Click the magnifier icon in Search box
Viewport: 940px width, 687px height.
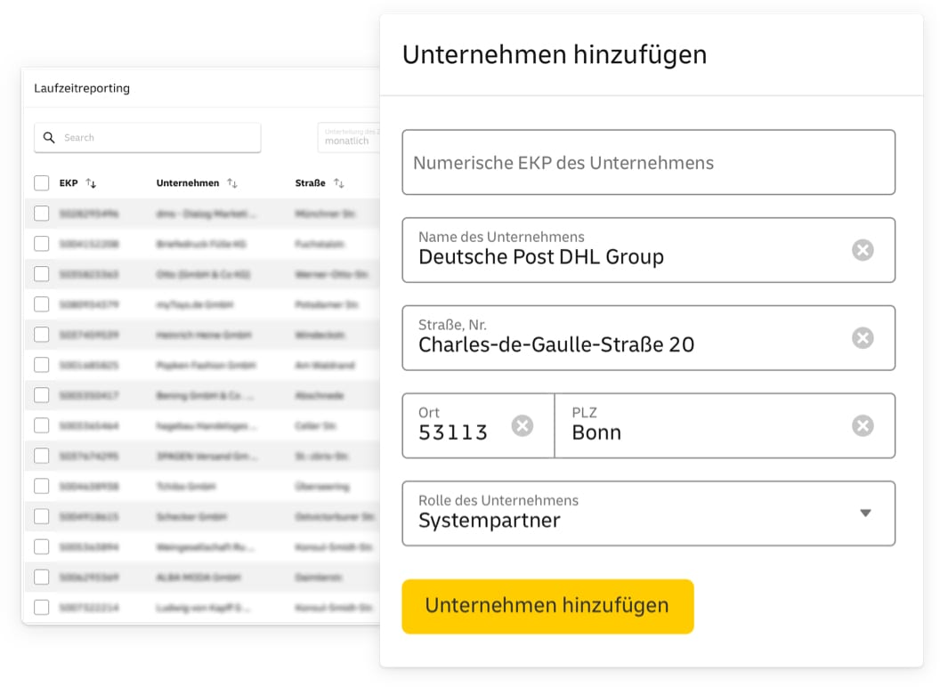49,138
